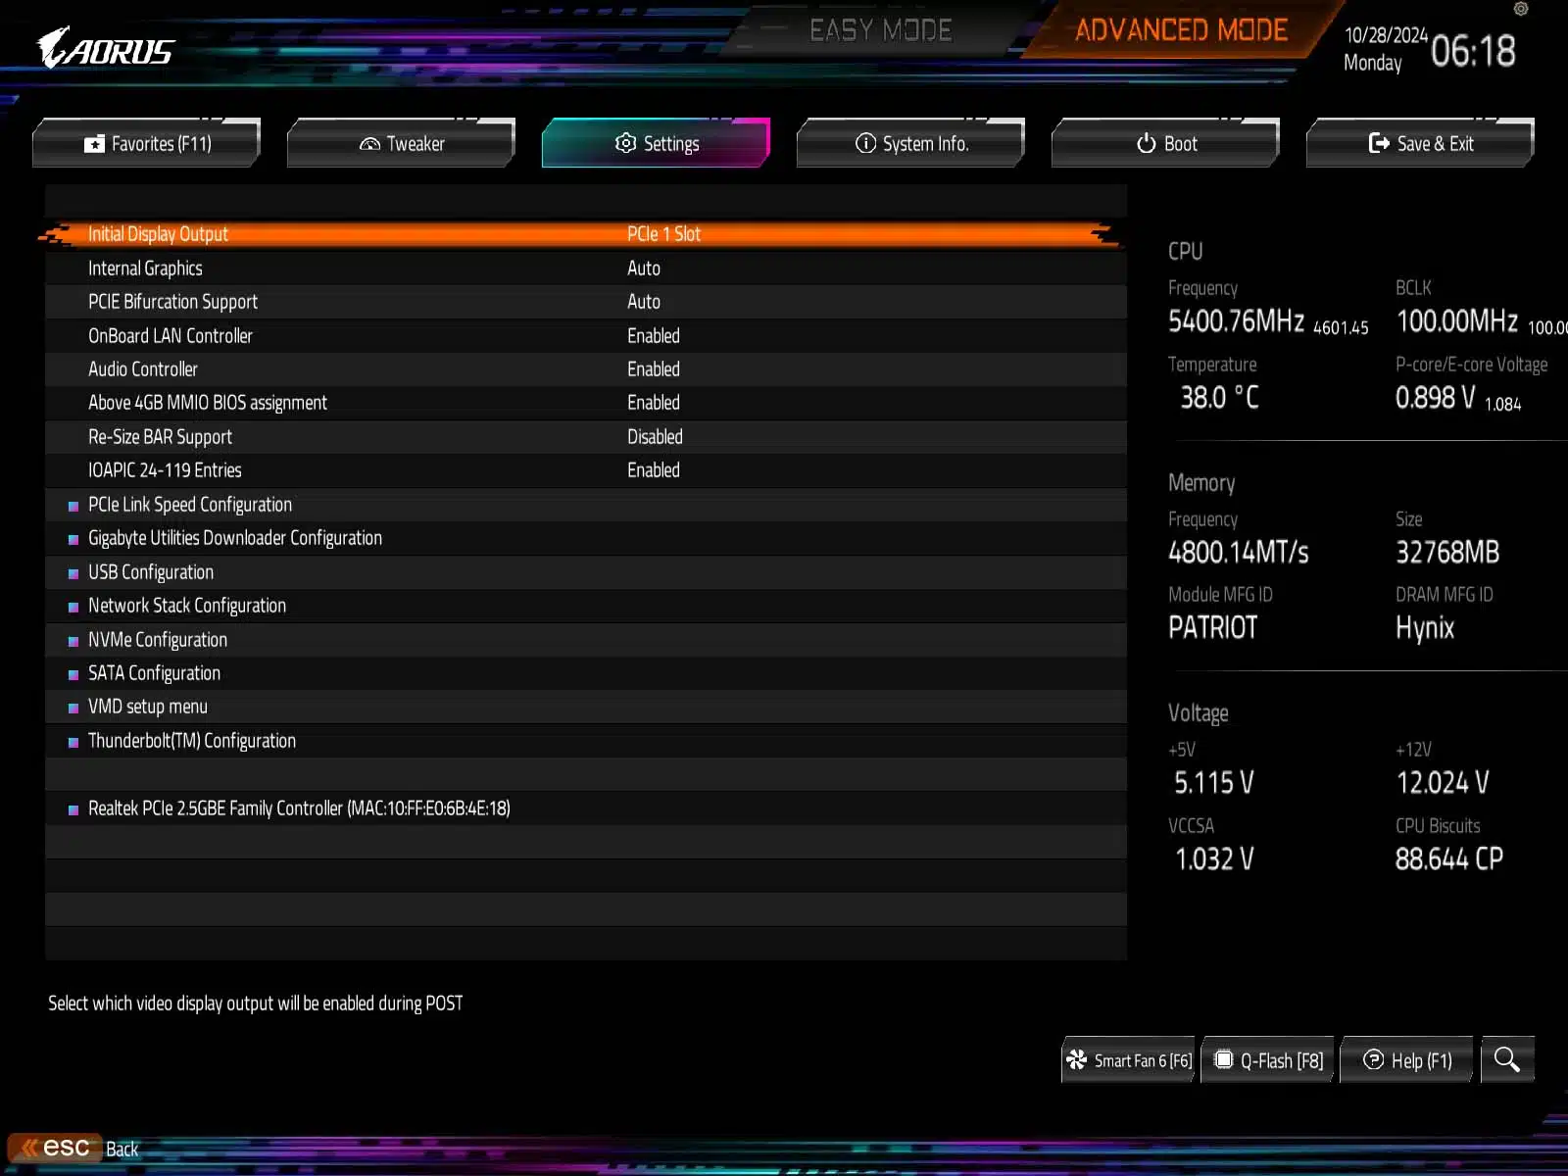The image size is (1568, 1176).
Task: Open SATA Configuration submenu
Action: 154,673
